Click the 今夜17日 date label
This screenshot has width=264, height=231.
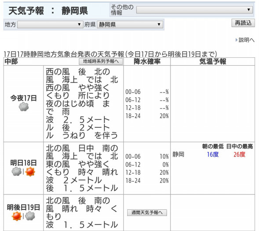[x=23, y=97]
